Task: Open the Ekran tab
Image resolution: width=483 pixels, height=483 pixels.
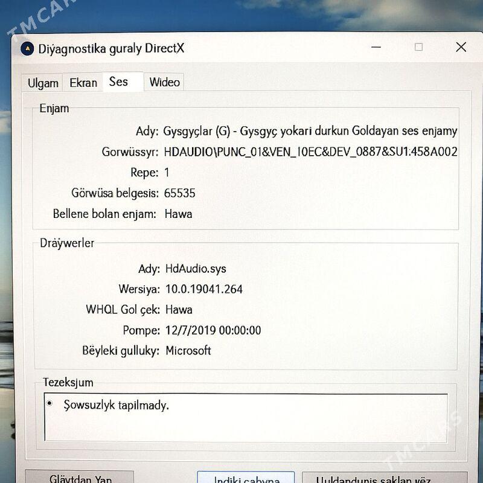Action: [83, 83]
